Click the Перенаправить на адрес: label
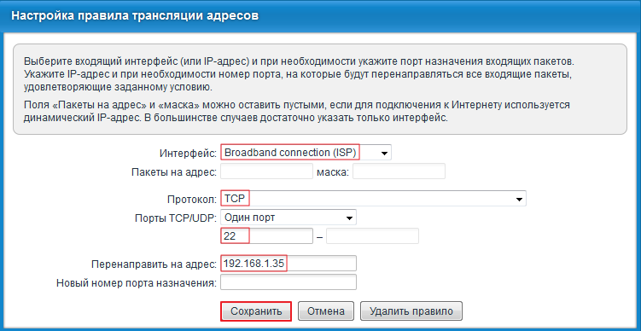 (x=154, y=264)
